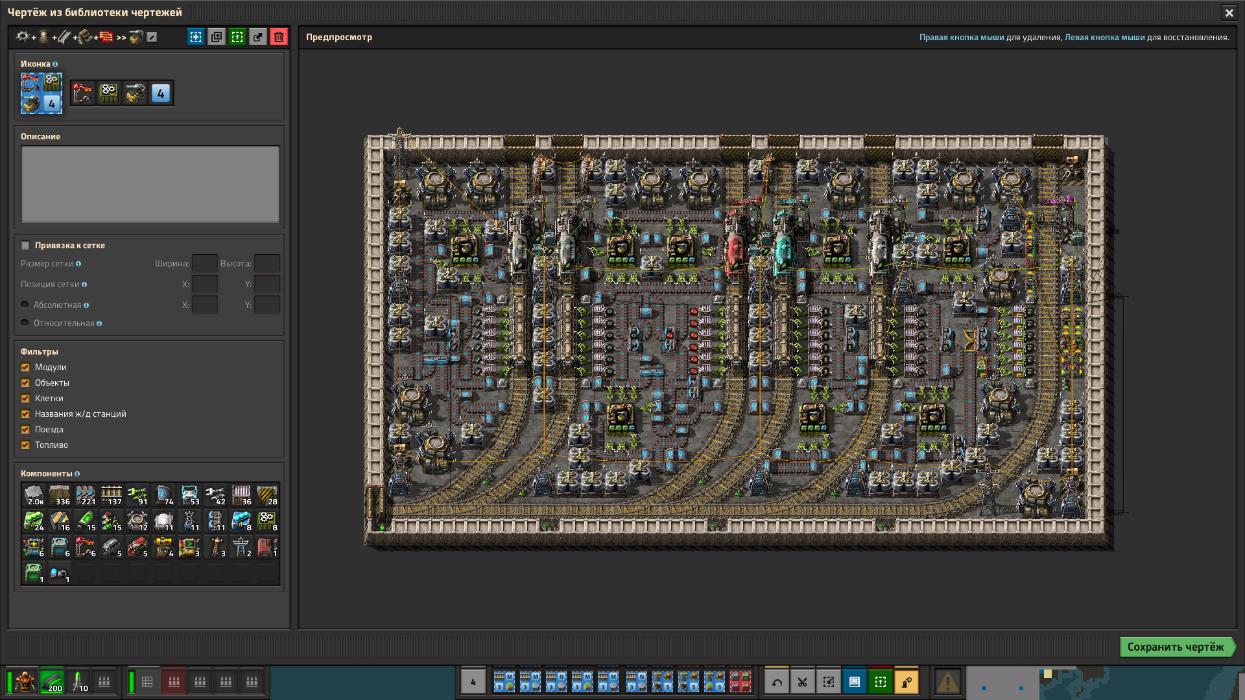Click the wall component with count 336

60,495
